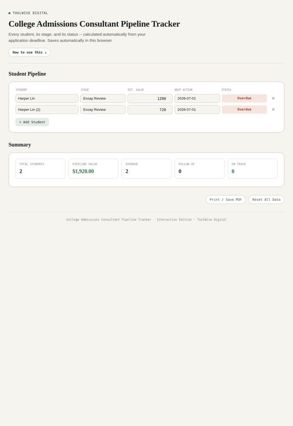This screenshot has height=426, width=293.
Task: Open the How to use this guide
Action: coord(29,52)
